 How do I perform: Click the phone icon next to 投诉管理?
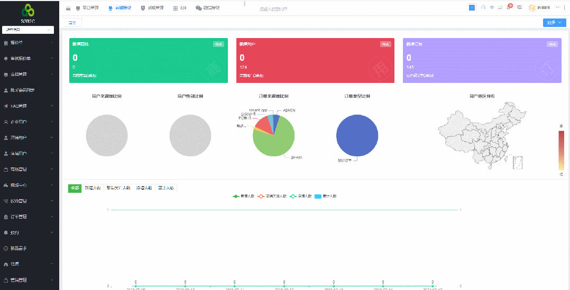[5, 201]
